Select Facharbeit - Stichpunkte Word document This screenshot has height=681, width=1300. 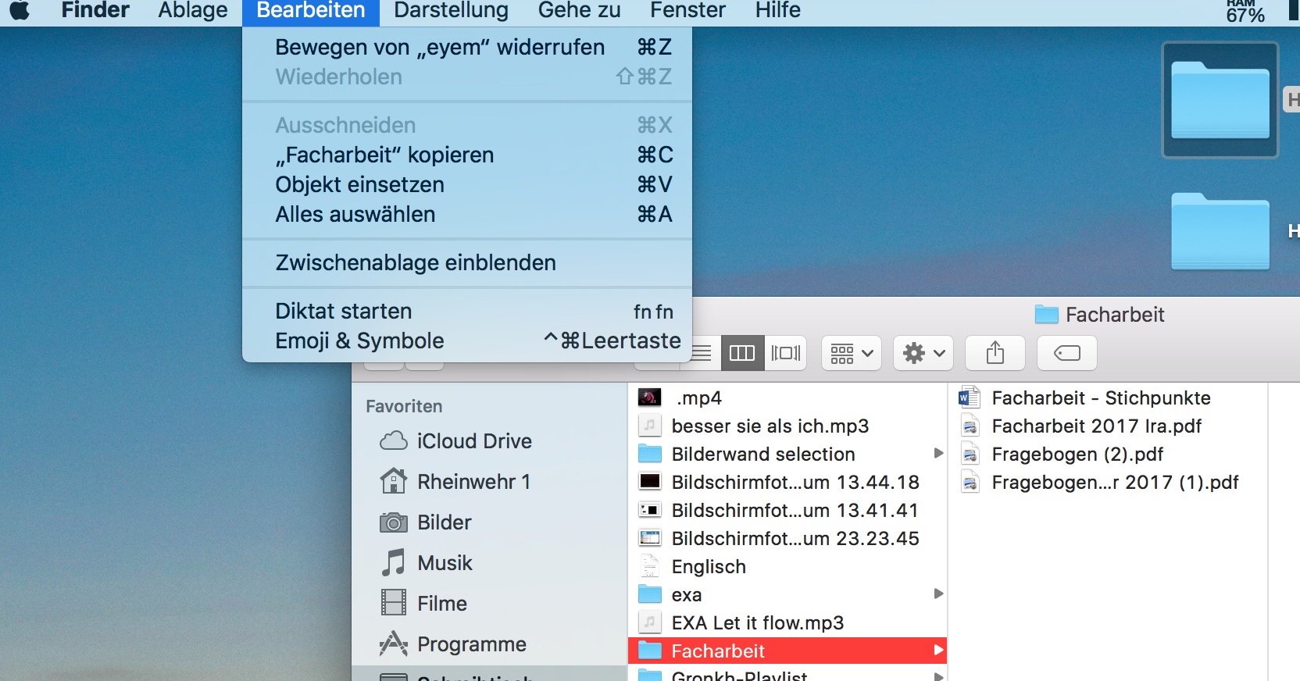click(x=1100, y=398)
